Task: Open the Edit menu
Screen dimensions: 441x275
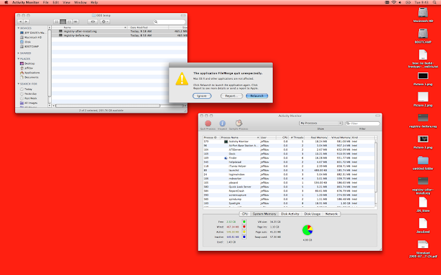Action: (x=56, y=2)
